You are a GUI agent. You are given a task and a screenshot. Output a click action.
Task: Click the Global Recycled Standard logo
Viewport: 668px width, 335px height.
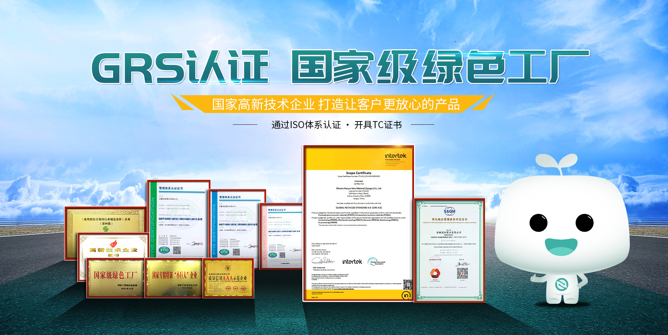377,262
